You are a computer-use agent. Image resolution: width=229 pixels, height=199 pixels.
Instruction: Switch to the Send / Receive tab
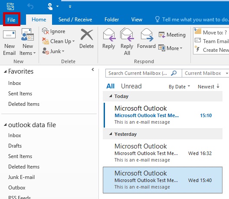tap(75, 20)
